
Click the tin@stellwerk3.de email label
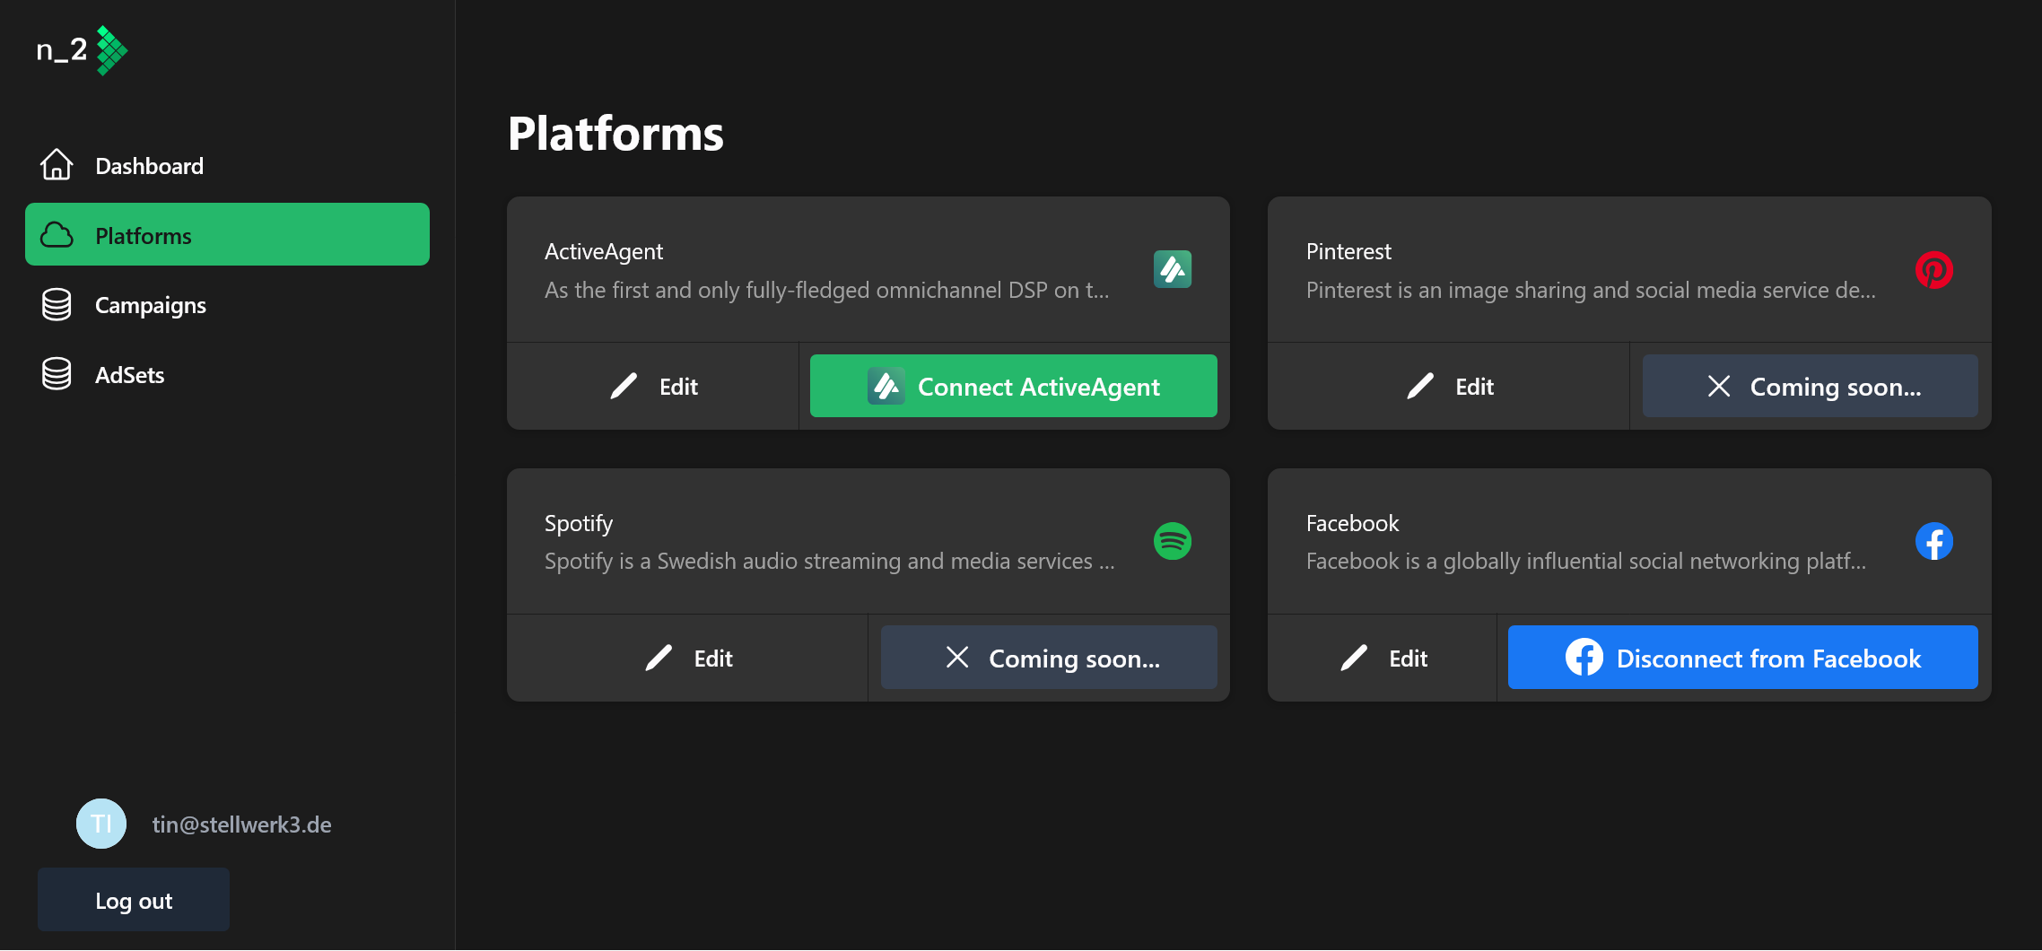pos(241,824)
